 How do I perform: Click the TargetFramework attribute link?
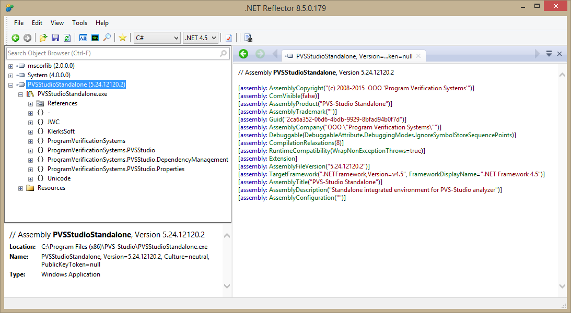tap(293, 174)
